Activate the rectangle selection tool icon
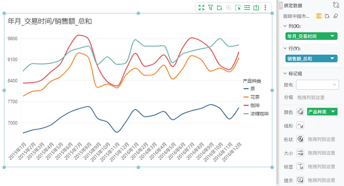The width and height of the screenshot is (344, 186). point(238,8)
